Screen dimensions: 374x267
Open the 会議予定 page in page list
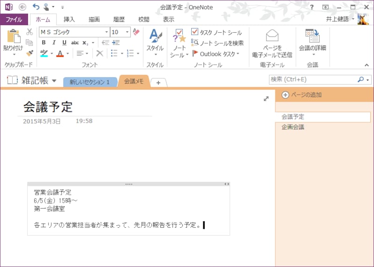tap(323, 117)
